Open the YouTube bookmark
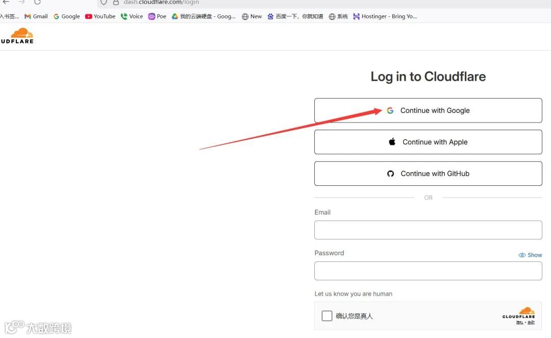 100,16
